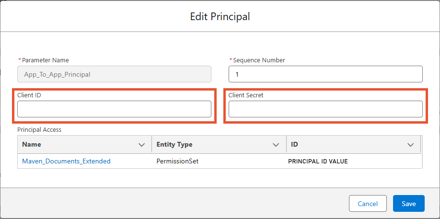This screenshot has height=219, width=440.
Task: Click the Entity Type column header text
Action: pyautogui.click(x=174, y=144)
